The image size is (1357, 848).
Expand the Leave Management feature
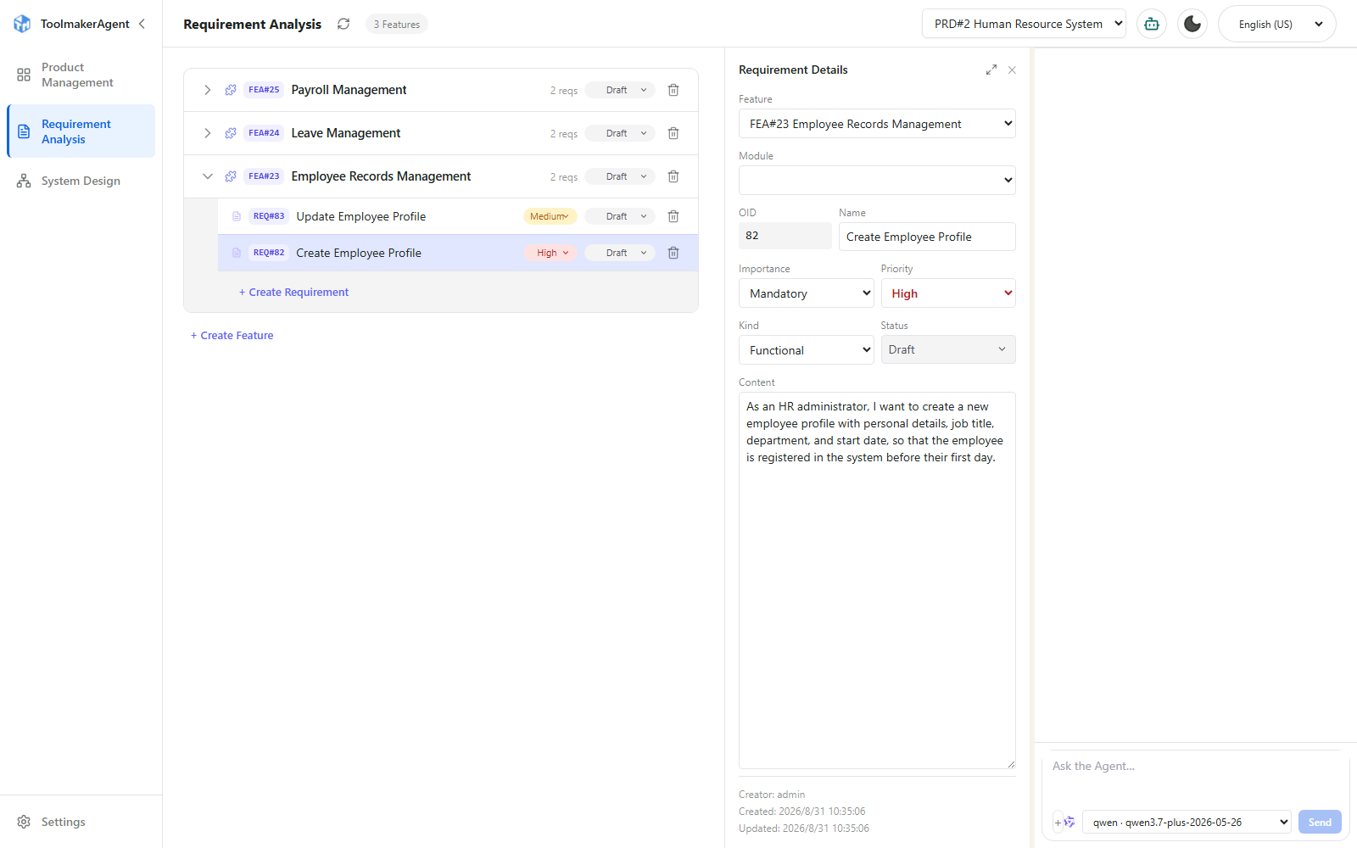(x=207, y=133)
